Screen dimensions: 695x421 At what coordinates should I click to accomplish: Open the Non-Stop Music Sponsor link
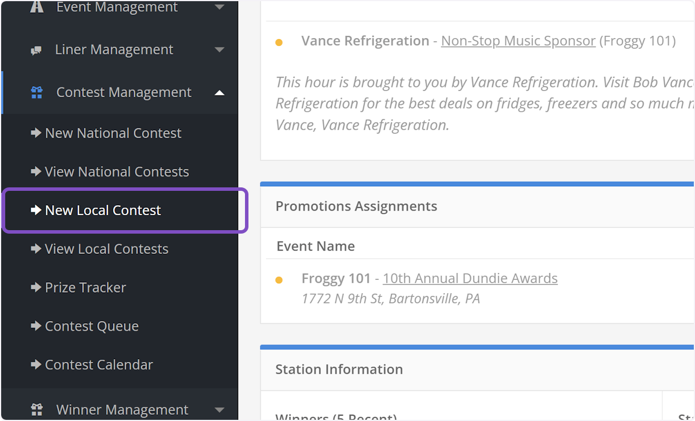pyautogui.click(x=518, y=40)
